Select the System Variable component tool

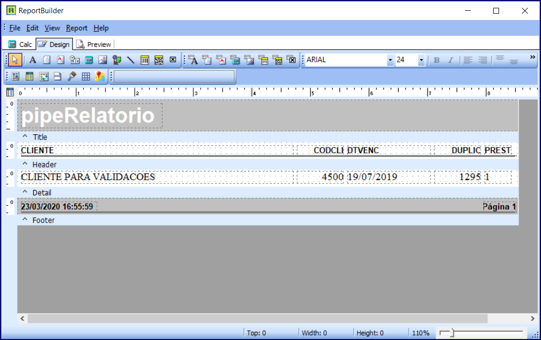pos(75,60)
